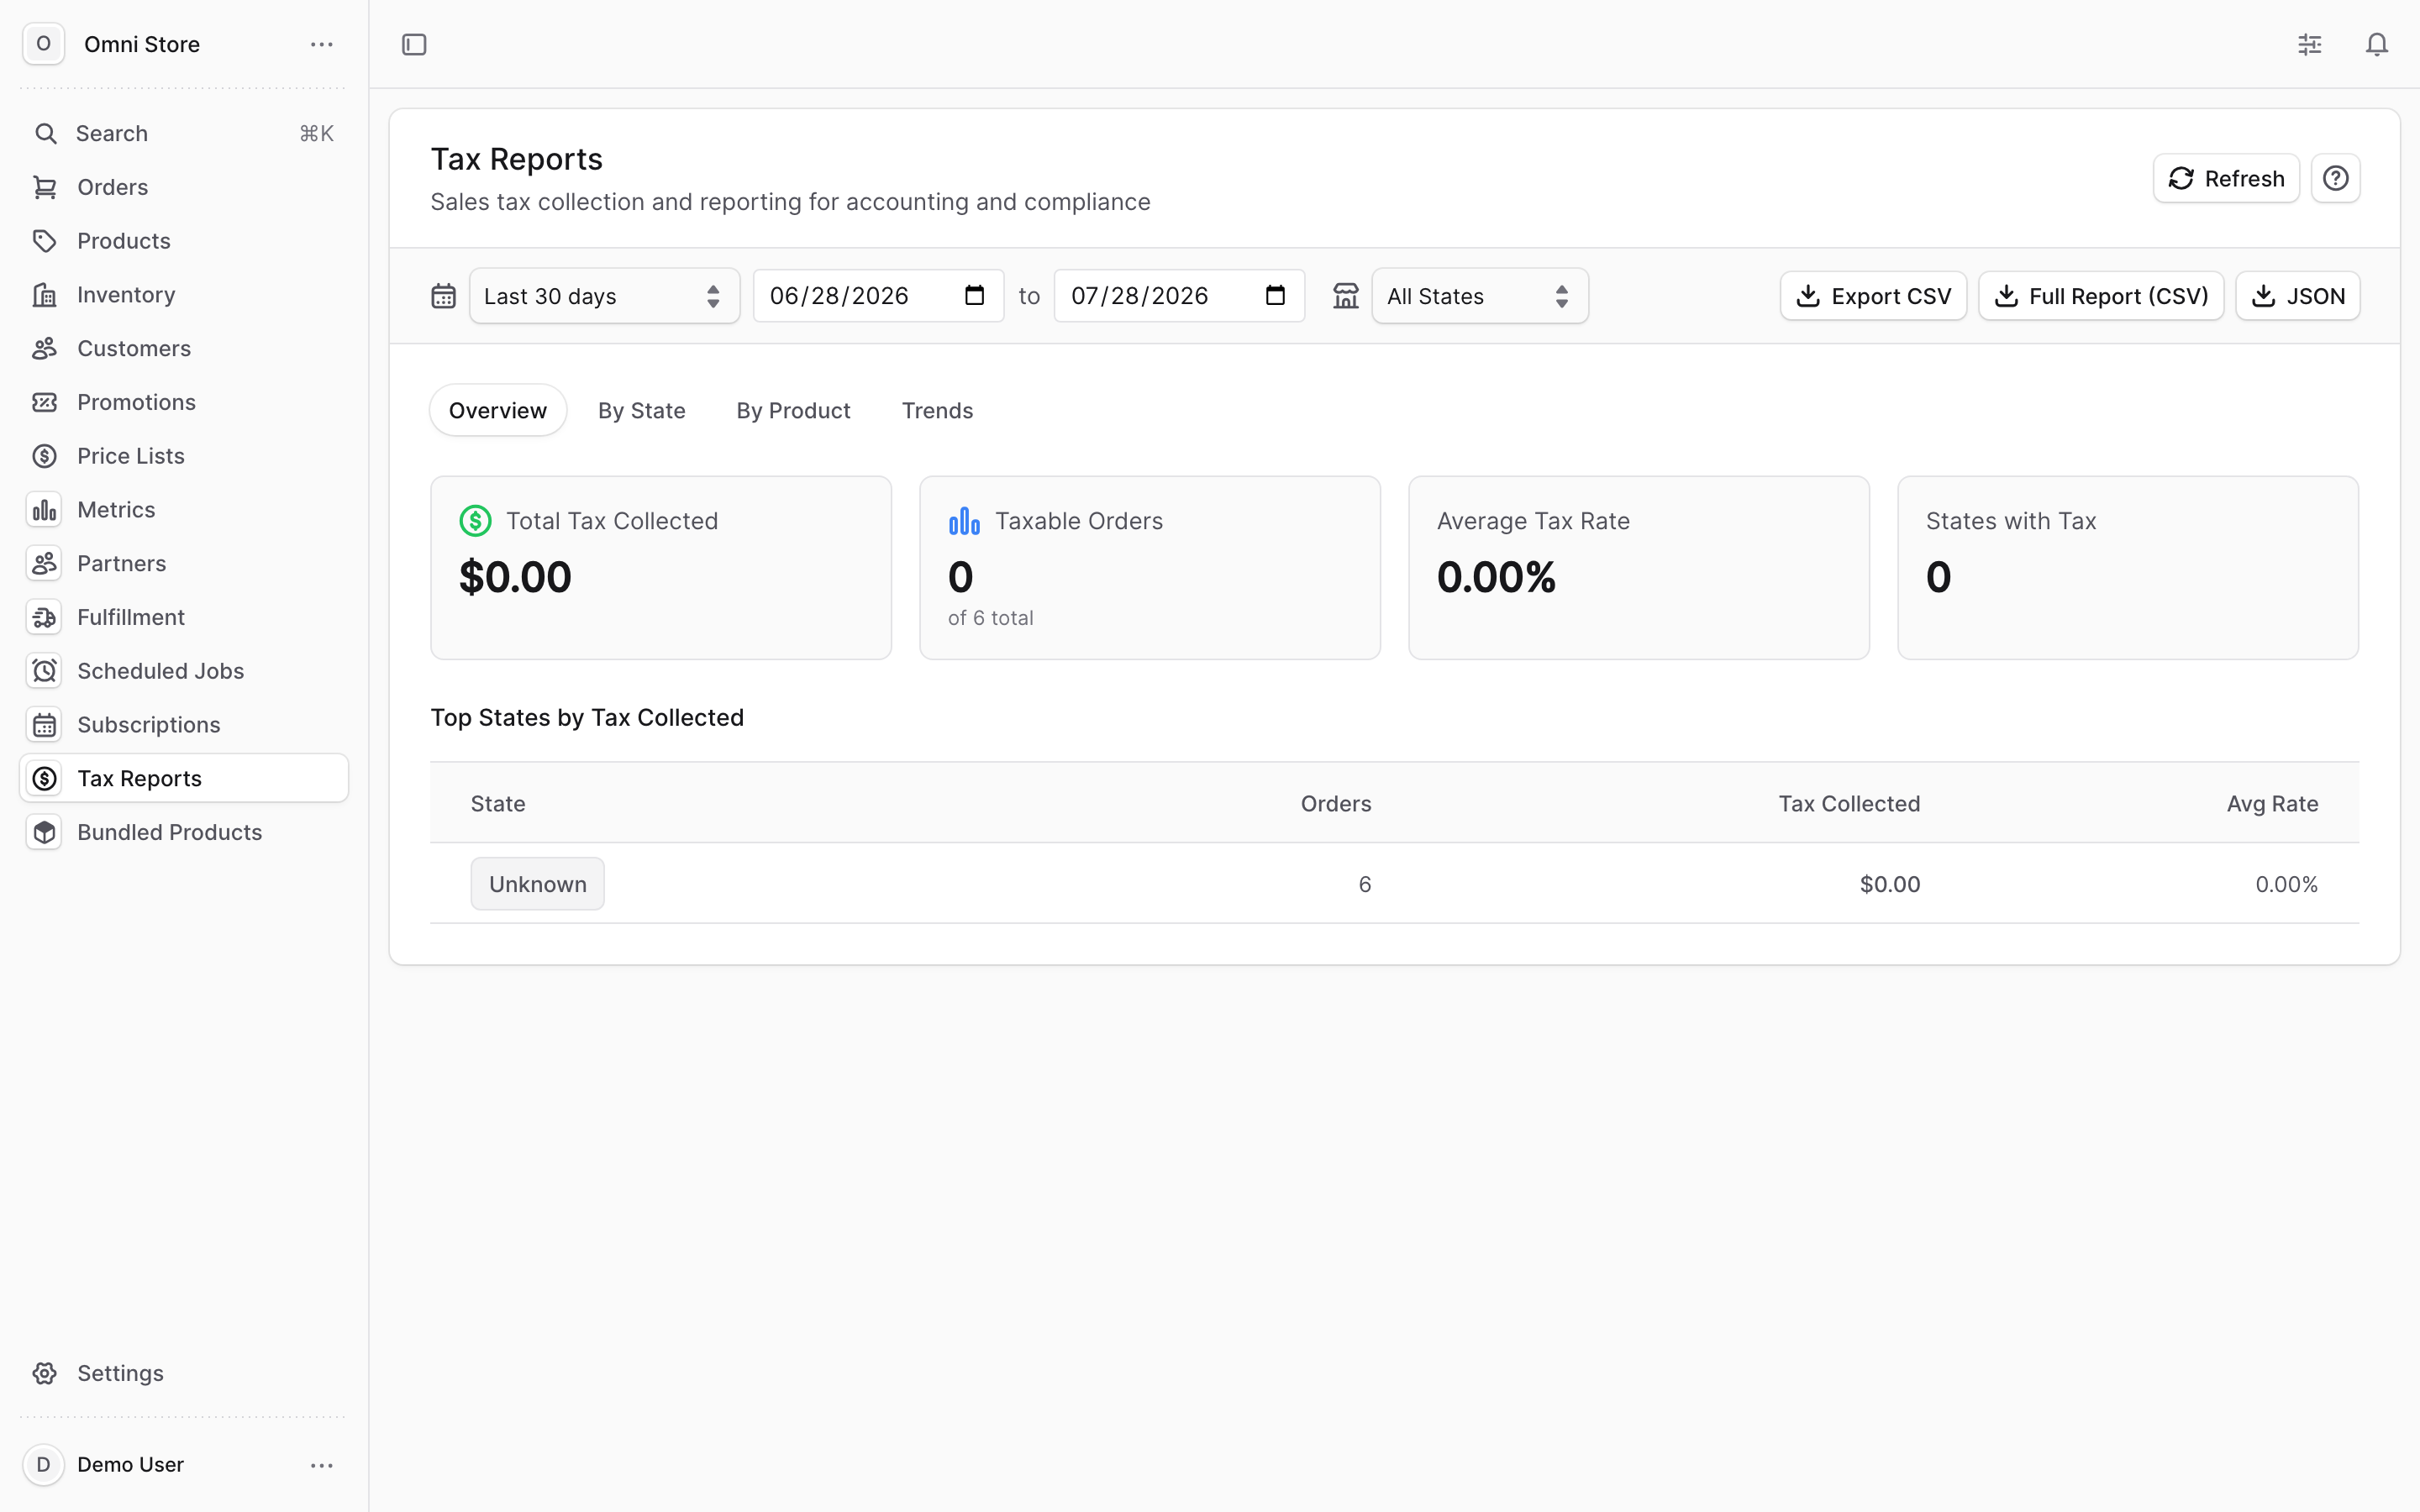Image resolution: width=2420 pixels, height=1512 pixels.
Task: Click the calendar icon beside date range
Action: (x=443, y=296)
